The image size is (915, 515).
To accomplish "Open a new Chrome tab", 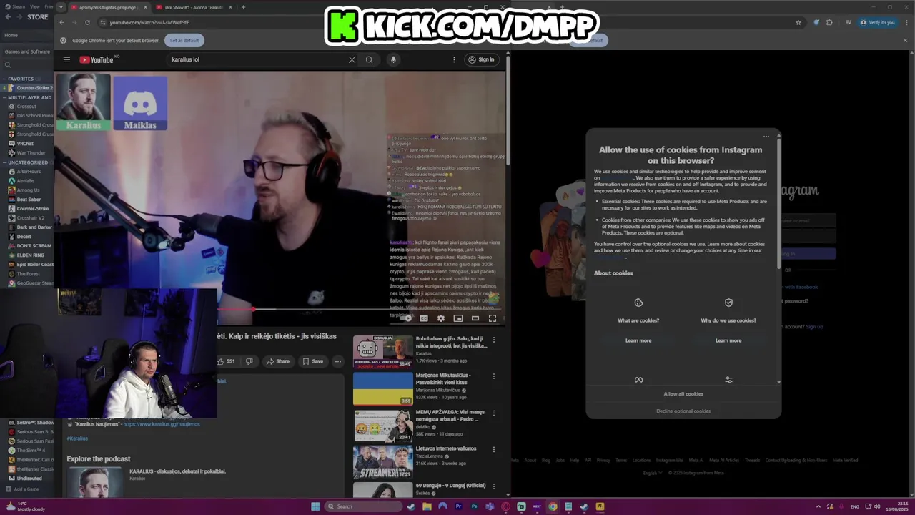I will [x=243, y=7].
